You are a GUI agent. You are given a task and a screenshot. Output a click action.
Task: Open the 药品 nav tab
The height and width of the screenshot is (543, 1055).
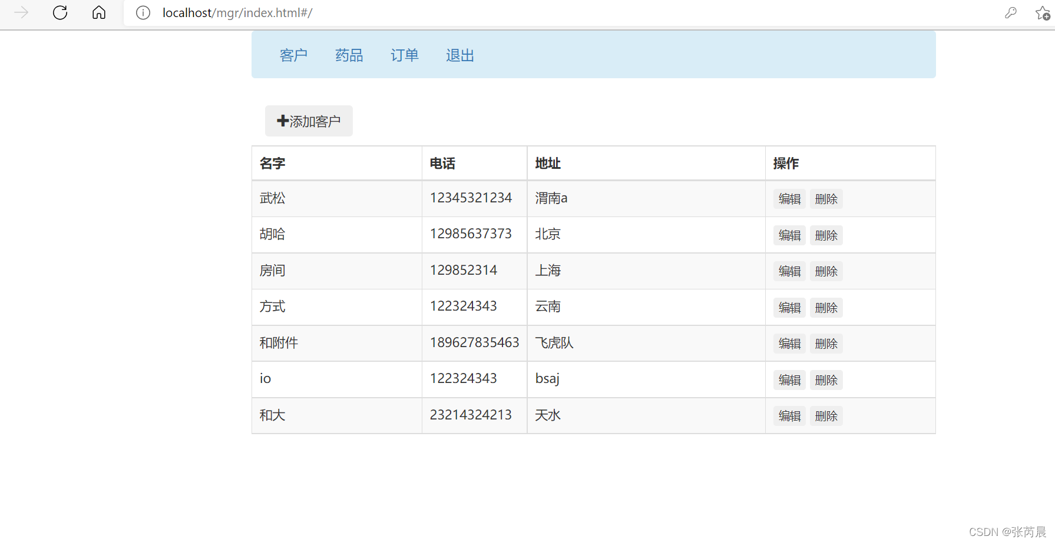349,55
